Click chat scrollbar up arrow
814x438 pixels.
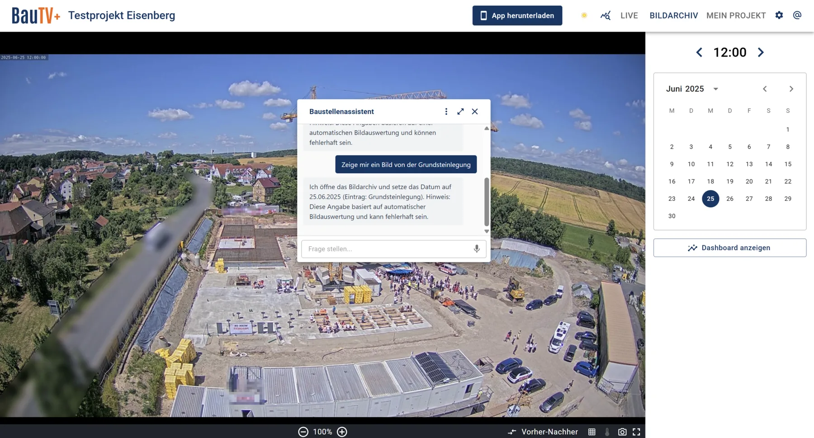[x=487, y=129]
